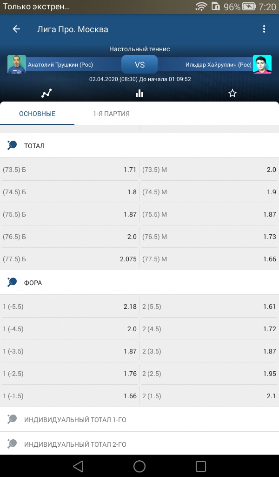Viewport: 279px width, 477px height.
Task: Open the bar chart statistics icon
Action: (x=139, y=93)
